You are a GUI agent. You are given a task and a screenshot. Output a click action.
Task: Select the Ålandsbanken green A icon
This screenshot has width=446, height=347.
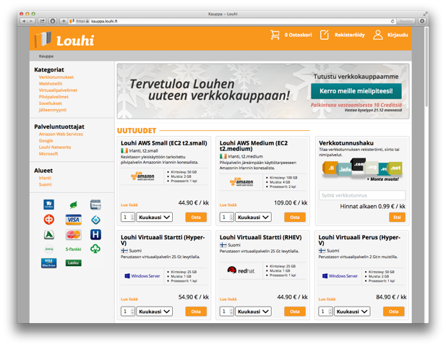48,235
